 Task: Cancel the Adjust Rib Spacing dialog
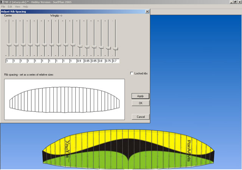[x=140, y=117]
